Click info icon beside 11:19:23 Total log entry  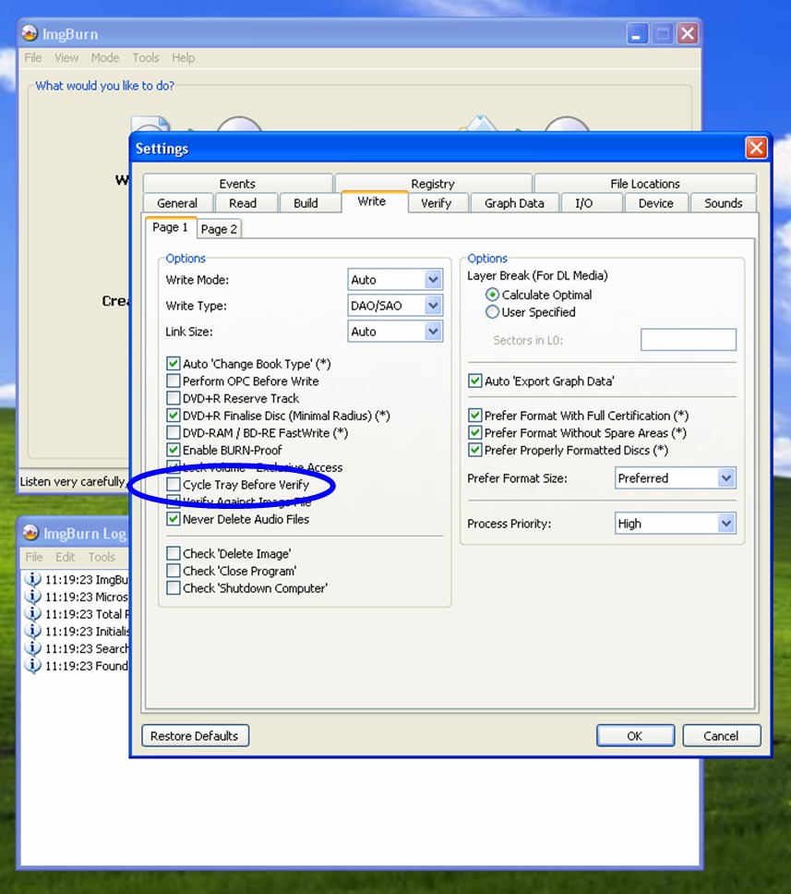tap(33, 613)
